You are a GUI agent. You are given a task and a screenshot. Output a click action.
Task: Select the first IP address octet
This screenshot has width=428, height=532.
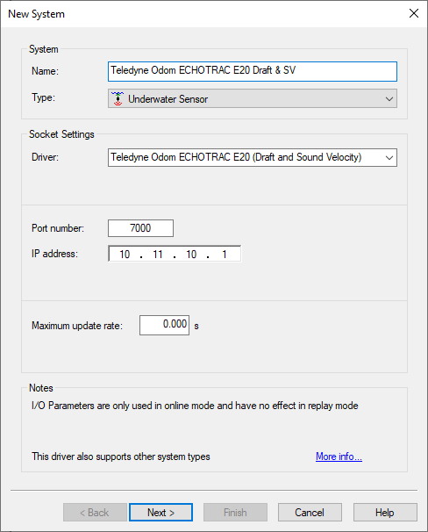point(125,254)
